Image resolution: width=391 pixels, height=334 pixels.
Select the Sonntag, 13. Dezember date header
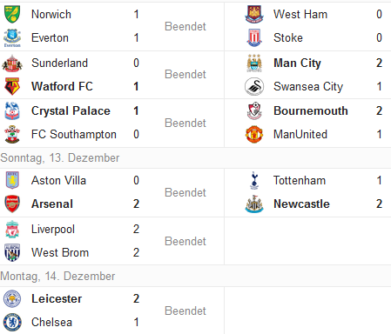click(x=60, y=158)
